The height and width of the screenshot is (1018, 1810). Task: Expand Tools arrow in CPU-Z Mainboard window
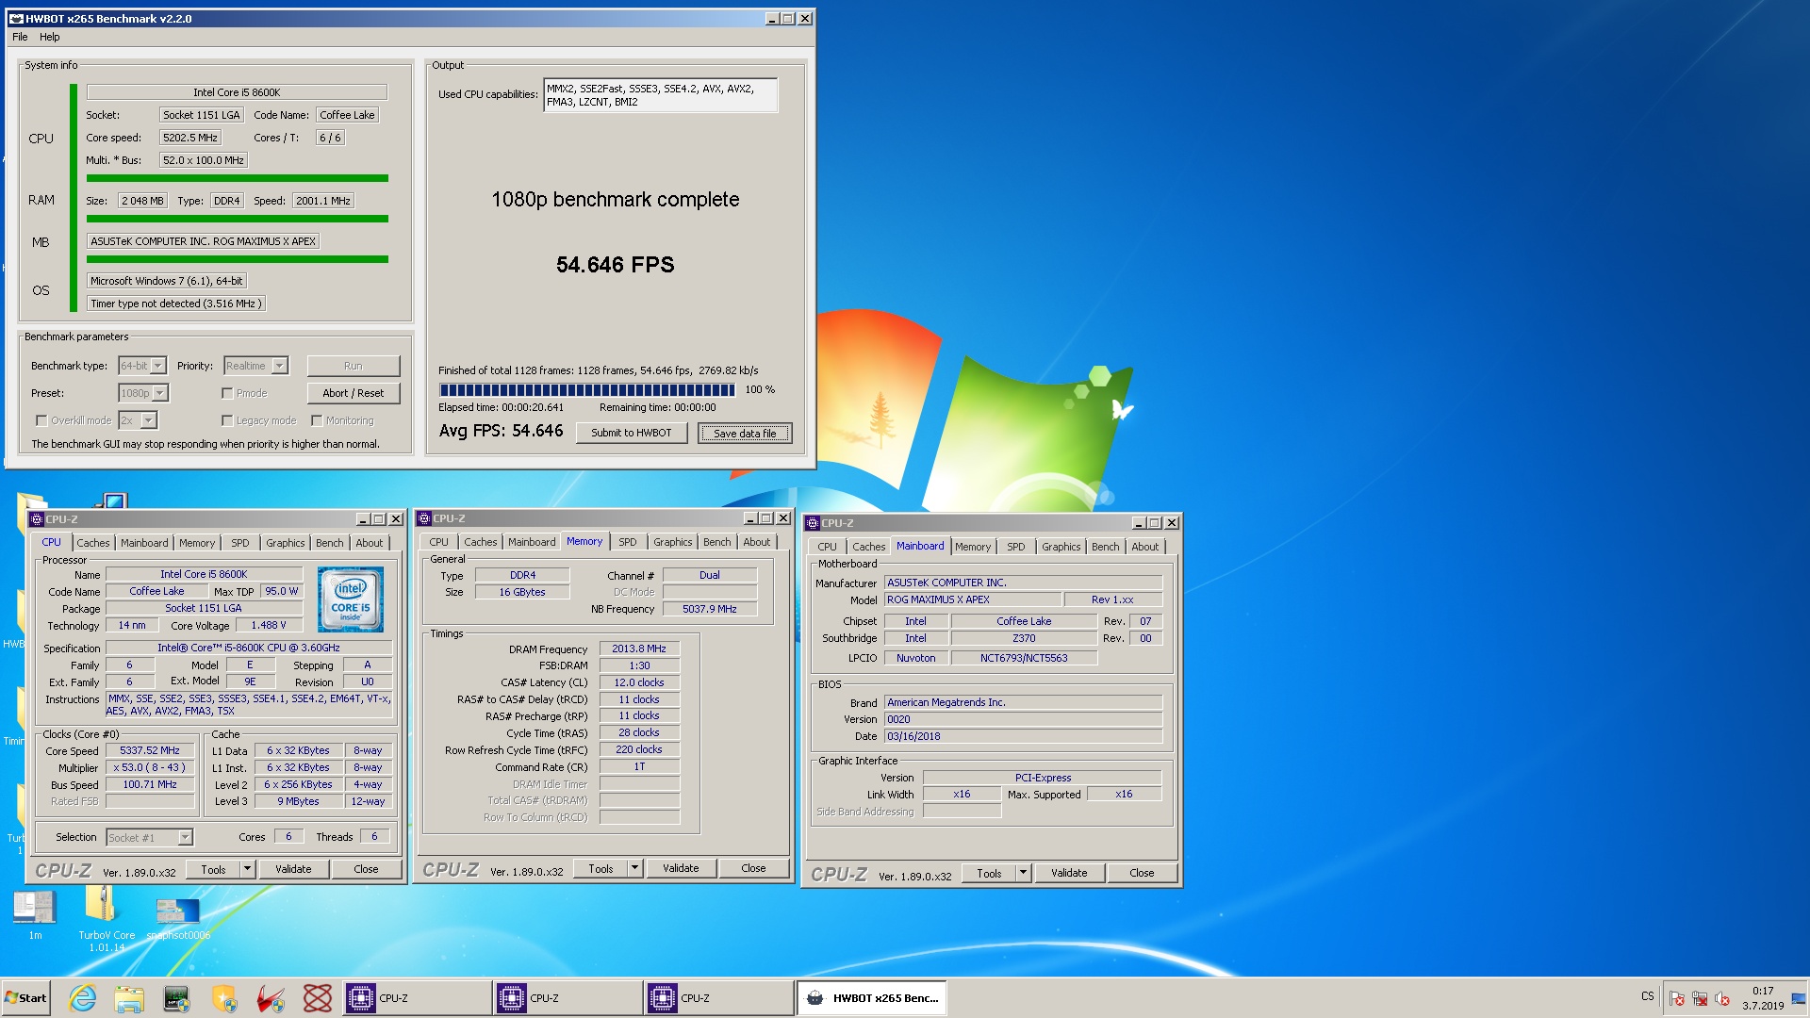(x=1024, y=873)
